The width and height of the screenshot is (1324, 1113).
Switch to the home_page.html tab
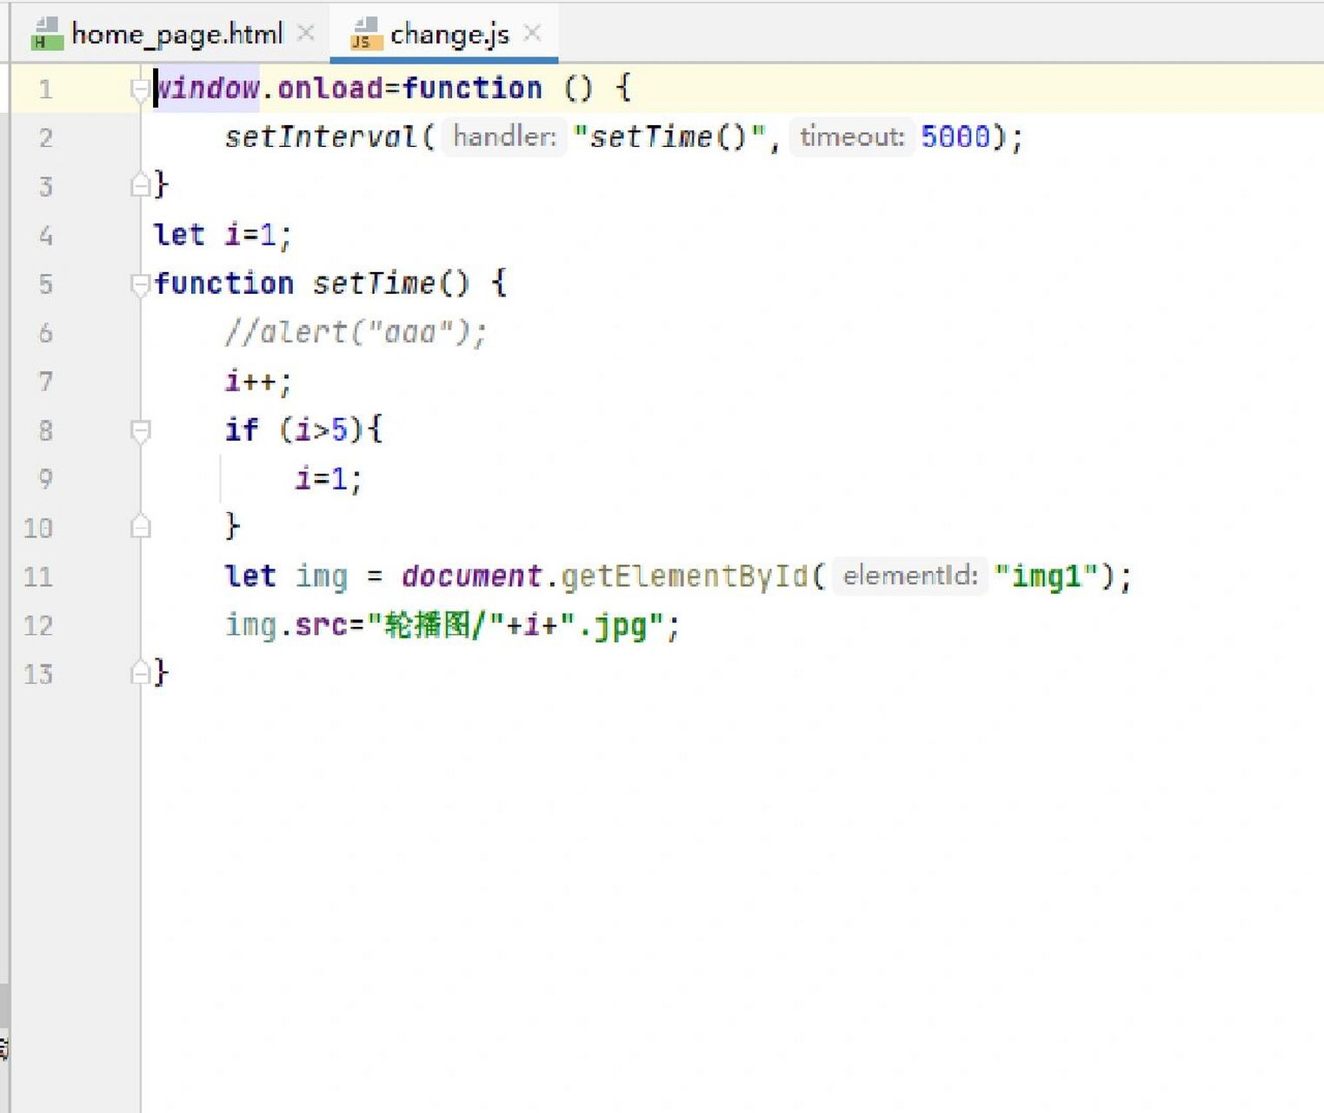point(176,34)
